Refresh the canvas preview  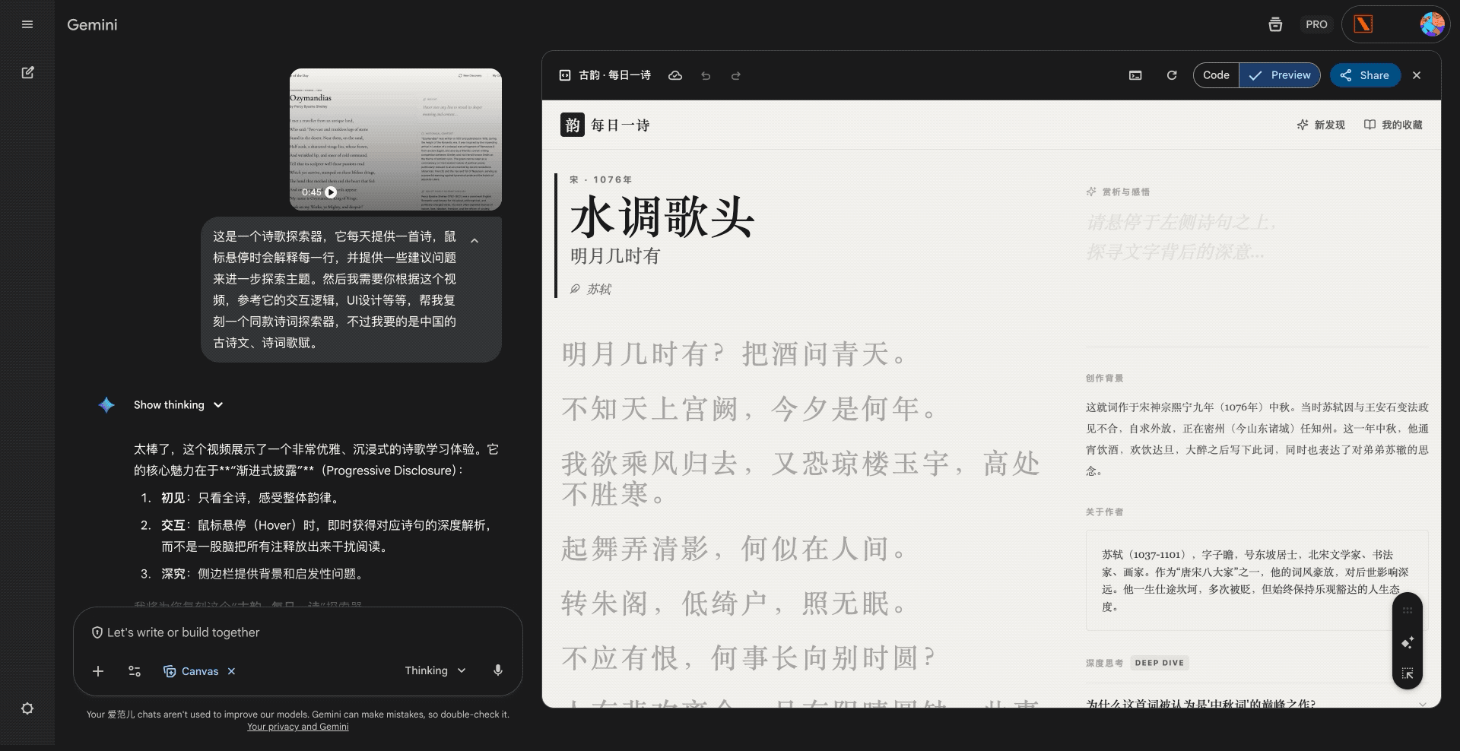click(x=1172, y=75)
